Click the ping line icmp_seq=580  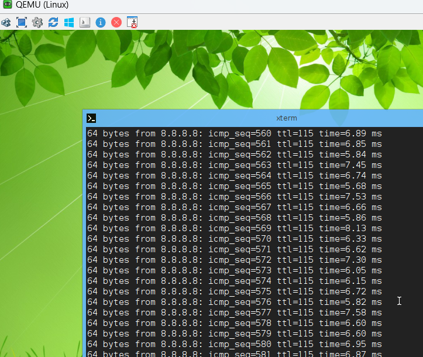235,344
